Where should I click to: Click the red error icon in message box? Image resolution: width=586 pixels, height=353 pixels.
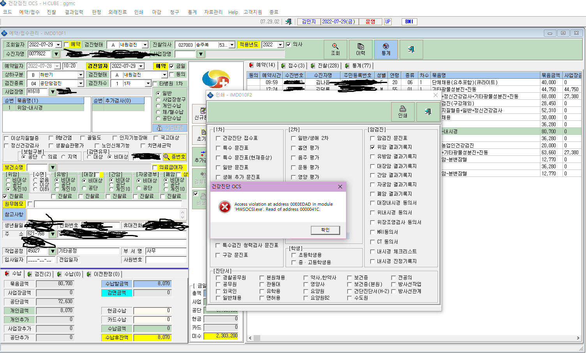tap(225, 207)
